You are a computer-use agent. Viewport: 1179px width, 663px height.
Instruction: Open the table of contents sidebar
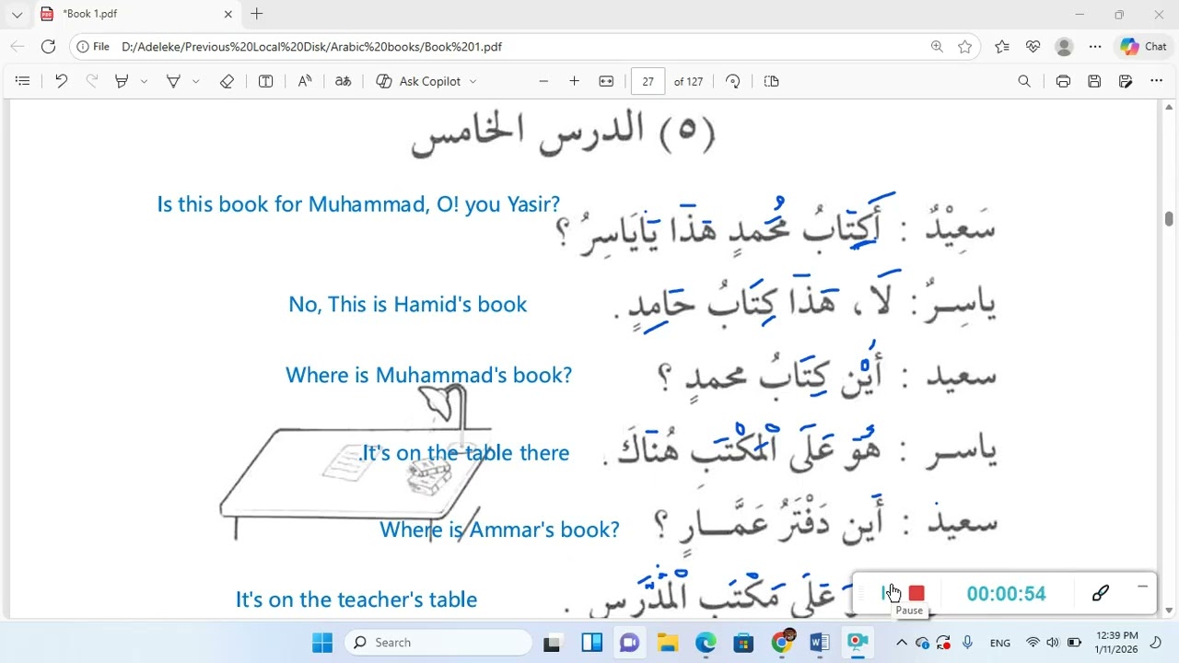point(23,81)
